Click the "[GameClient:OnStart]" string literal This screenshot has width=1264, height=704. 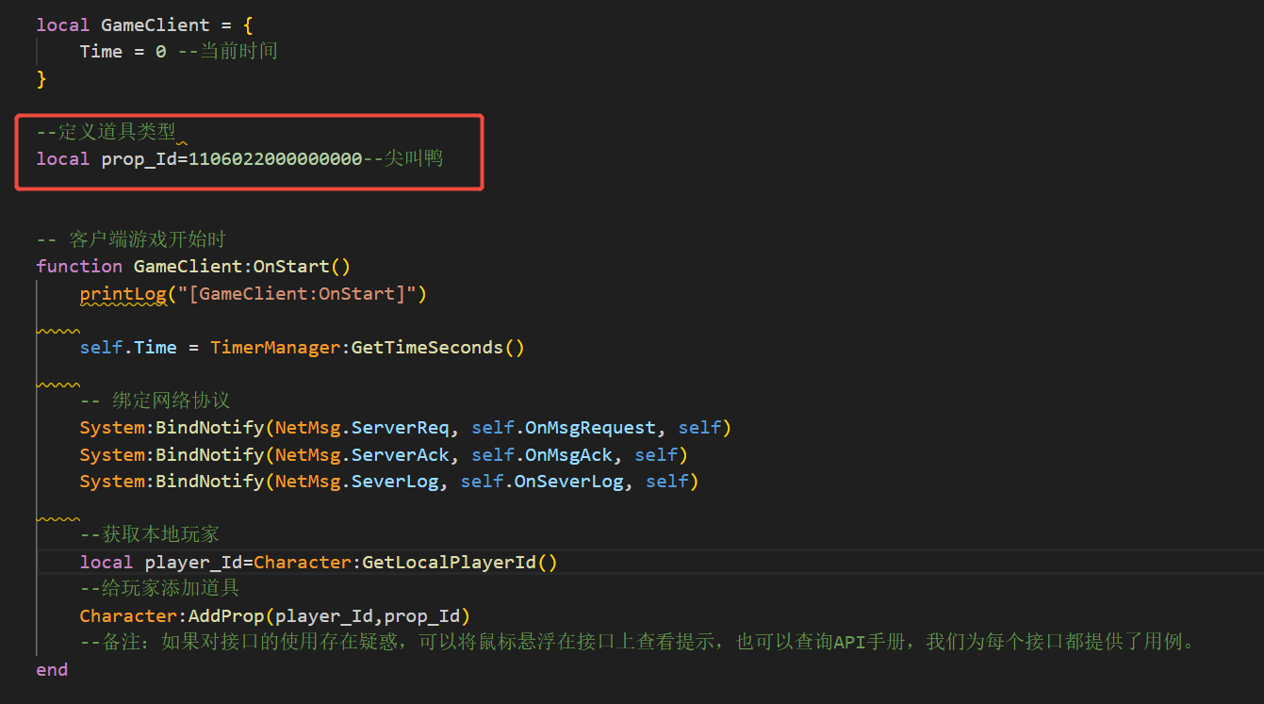click(x=297, y=293)
